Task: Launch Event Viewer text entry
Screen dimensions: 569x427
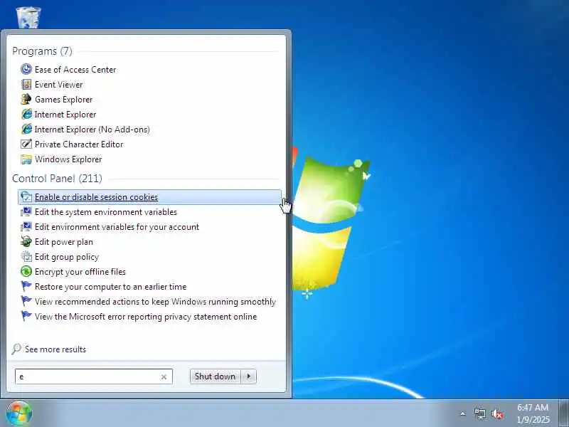Action: [x=59, y=84]
